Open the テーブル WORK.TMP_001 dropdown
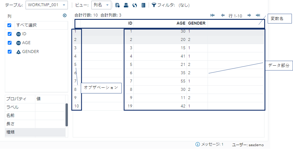 coord(47,5)
